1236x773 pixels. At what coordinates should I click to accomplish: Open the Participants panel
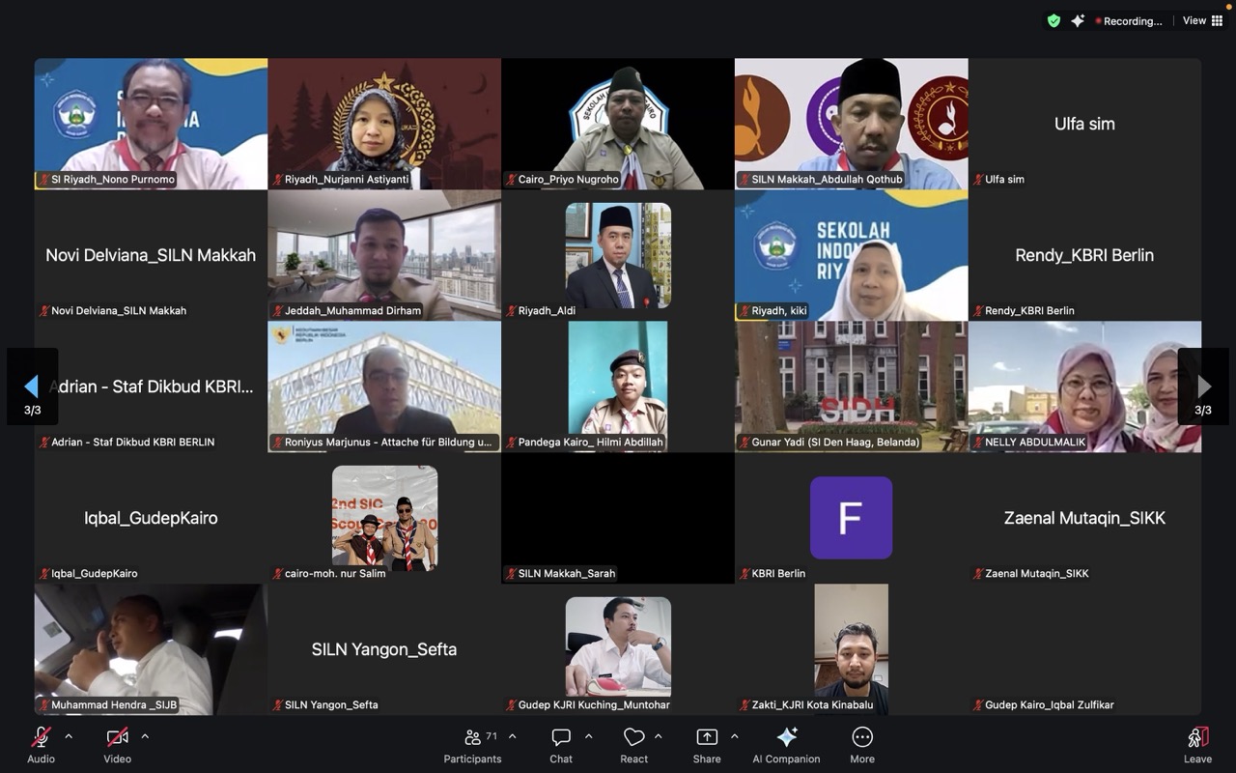click(472, 744)
